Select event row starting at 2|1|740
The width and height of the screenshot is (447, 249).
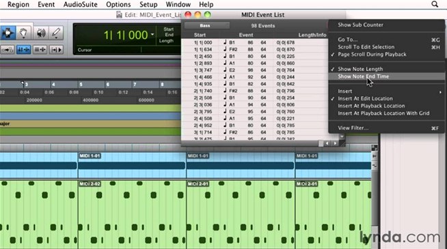tap(254, 91)
